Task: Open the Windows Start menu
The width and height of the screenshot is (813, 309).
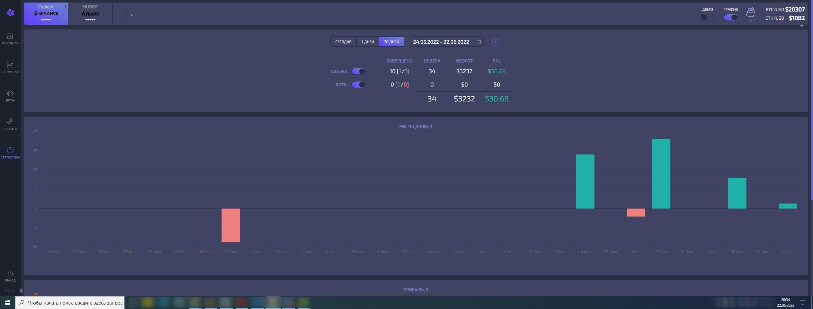Action: (8, 303)
